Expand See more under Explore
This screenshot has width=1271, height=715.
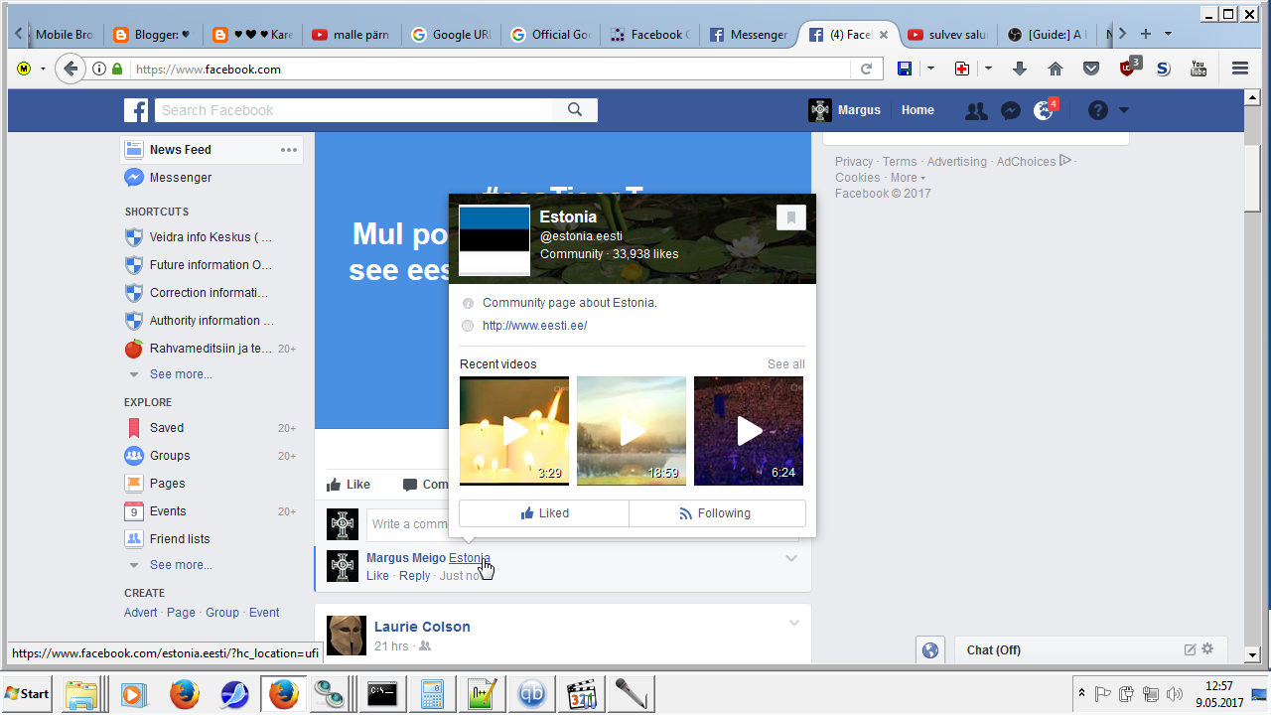[x=180, y=565]
